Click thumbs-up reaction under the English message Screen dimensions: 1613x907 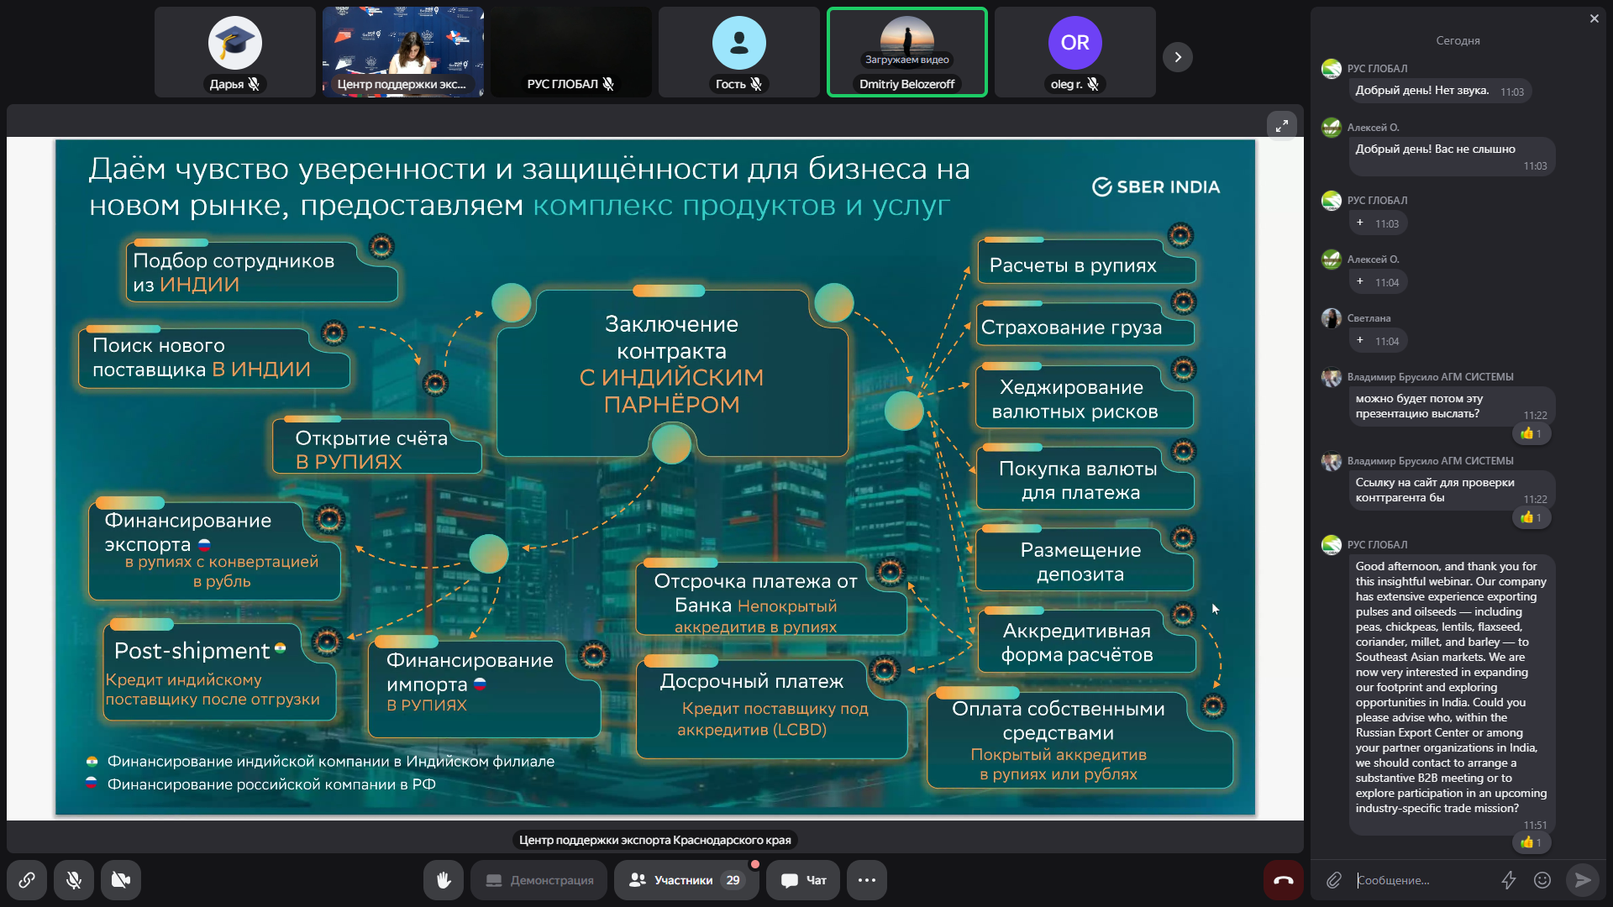[x=1532, y=842]
